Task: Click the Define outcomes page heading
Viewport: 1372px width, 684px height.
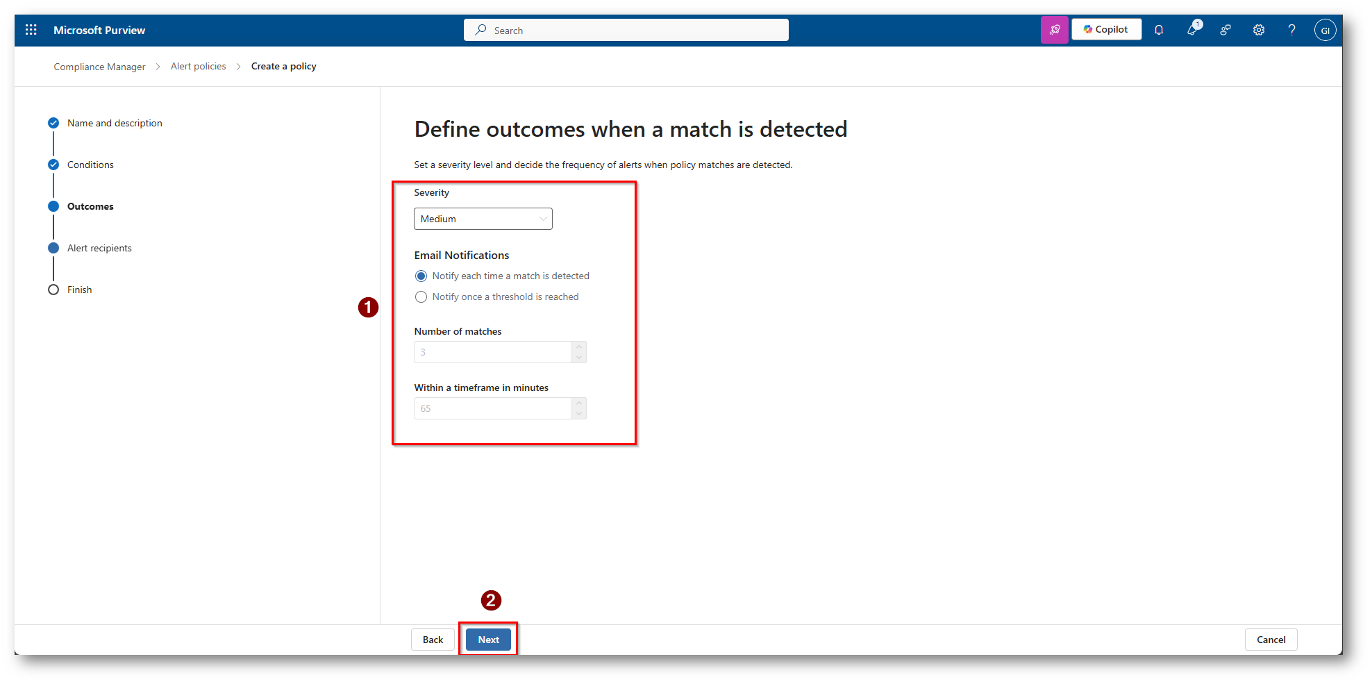Action: click(x=630, y=129)
